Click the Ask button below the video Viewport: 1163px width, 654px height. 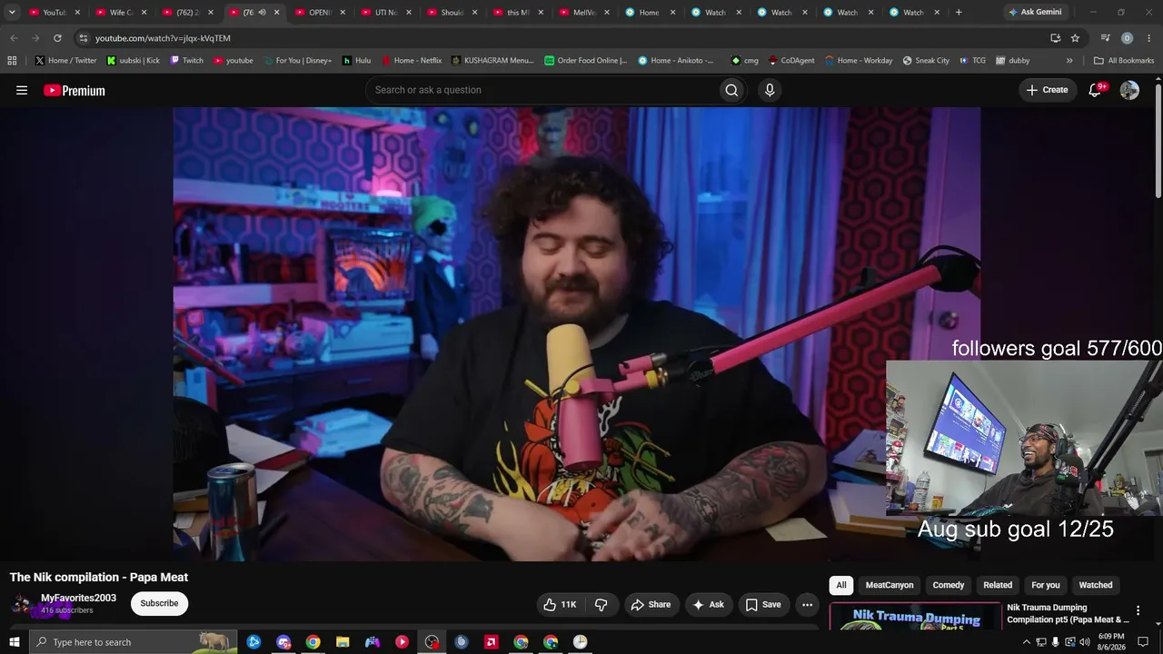click(x=708, y=604)
